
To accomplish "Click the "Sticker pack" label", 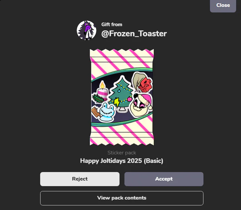I will coord(122,152).
